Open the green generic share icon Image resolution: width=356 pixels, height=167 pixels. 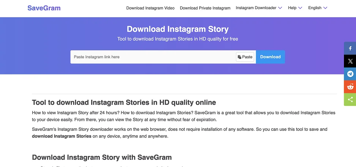coord(350,99)
